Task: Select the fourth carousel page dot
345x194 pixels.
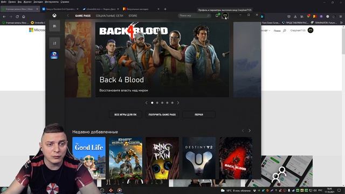Action: click(167, 103)
